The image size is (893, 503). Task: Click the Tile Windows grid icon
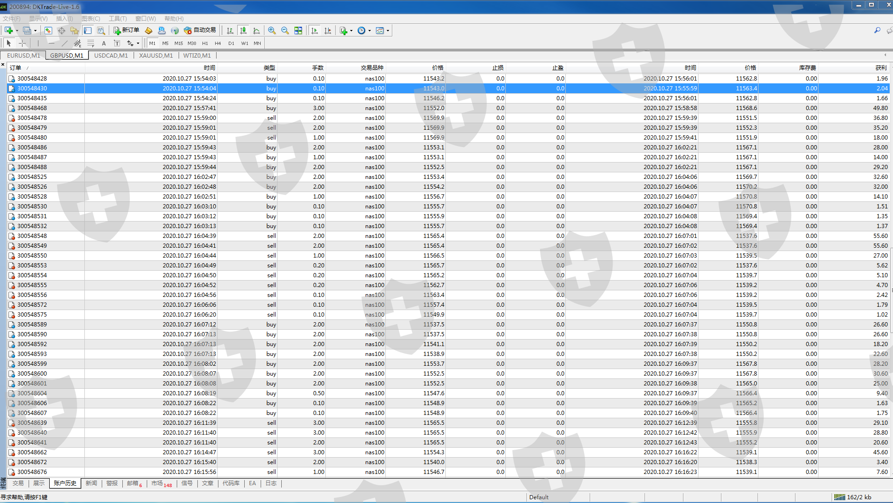(298, 30)
